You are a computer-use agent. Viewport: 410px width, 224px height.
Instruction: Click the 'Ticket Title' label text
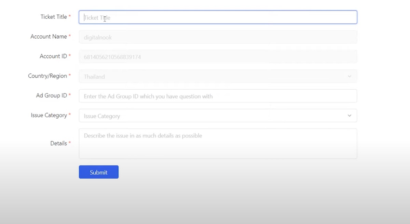click(54, 17)
